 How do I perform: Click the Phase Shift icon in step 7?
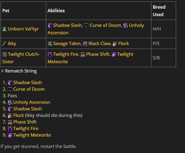click(10, 122)
